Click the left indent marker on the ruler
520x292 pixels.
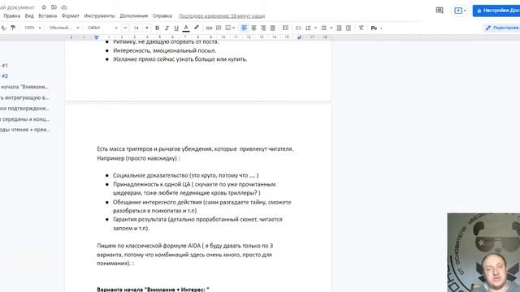(97, 37)
